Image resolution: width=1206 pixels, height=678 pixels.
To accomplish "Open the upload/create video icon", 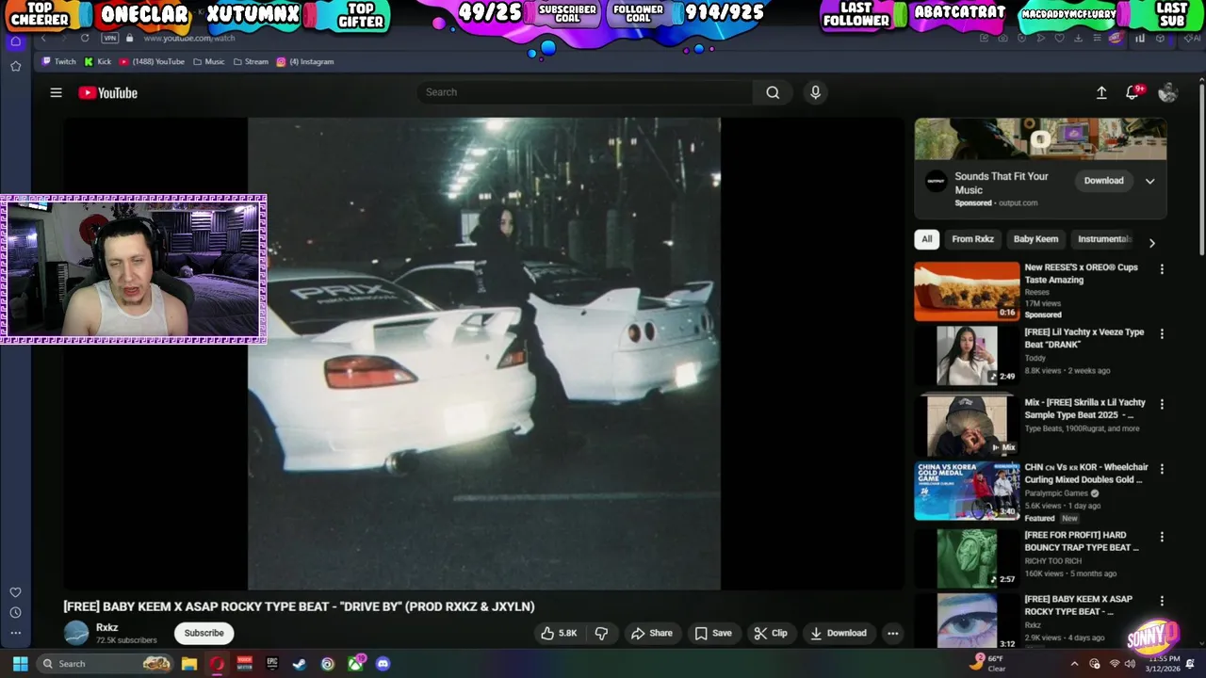I will point(1101,92).
